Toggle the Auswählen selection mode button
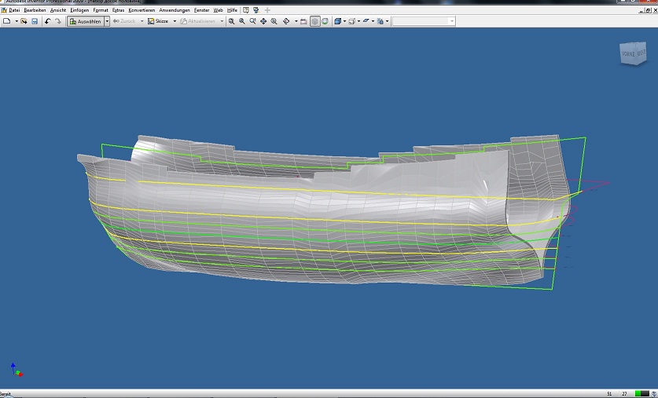Screen dimensions: 658x398 (85, 21)
